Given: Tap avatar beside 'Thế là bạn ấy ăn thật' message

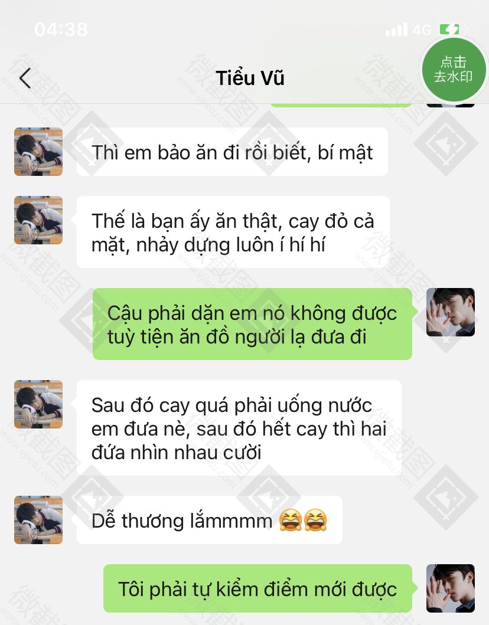Looking at the screenshot, I should (38, 220).
